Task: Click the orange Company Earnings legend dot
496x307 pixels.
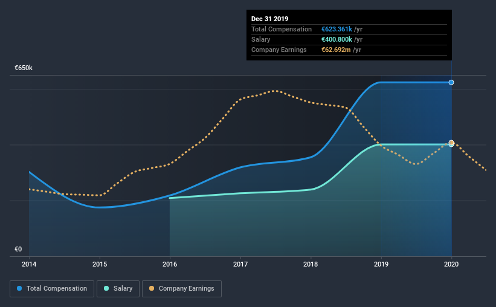Action: click(x=152, y=288)
